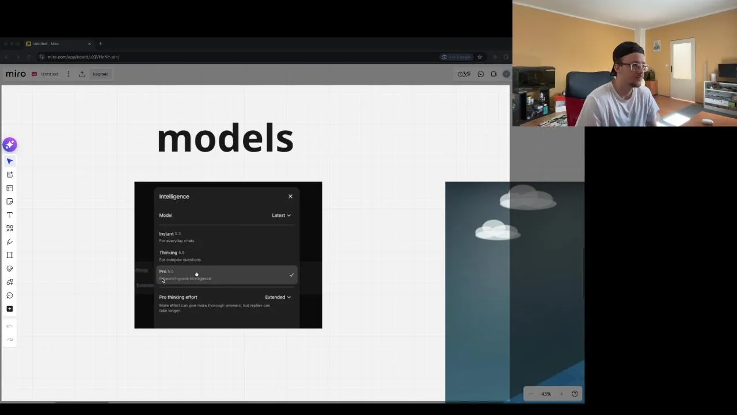737x415 pixels.
Task: Select the Comment tool
Action: click(x=10, y=296)
